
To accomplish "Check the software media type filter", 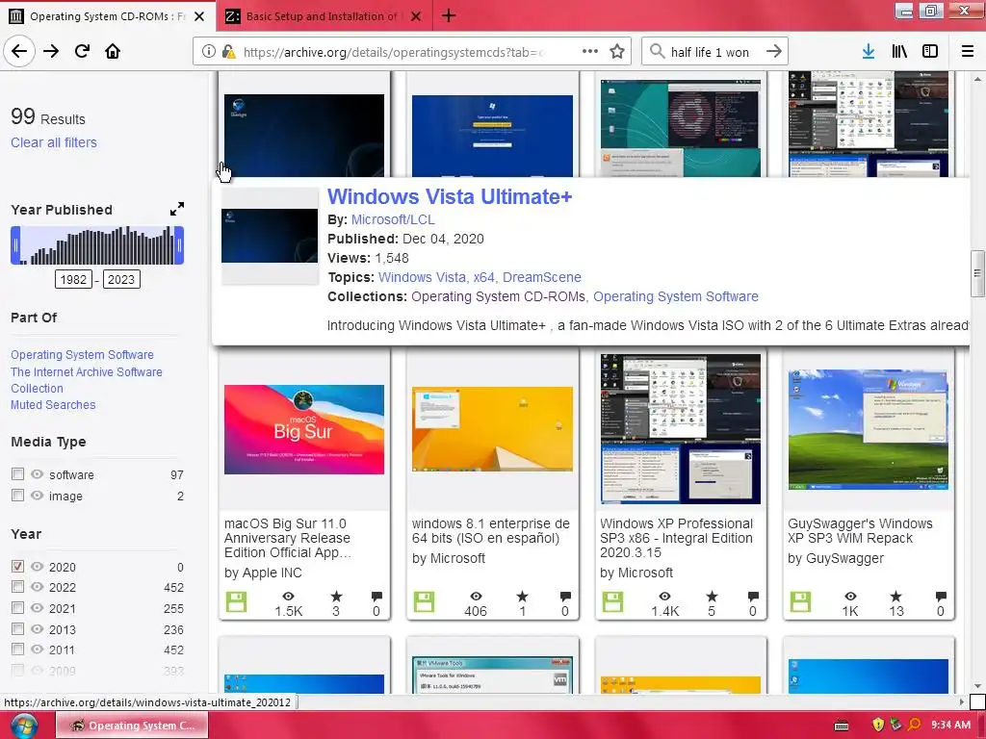I will click(17, 474).
